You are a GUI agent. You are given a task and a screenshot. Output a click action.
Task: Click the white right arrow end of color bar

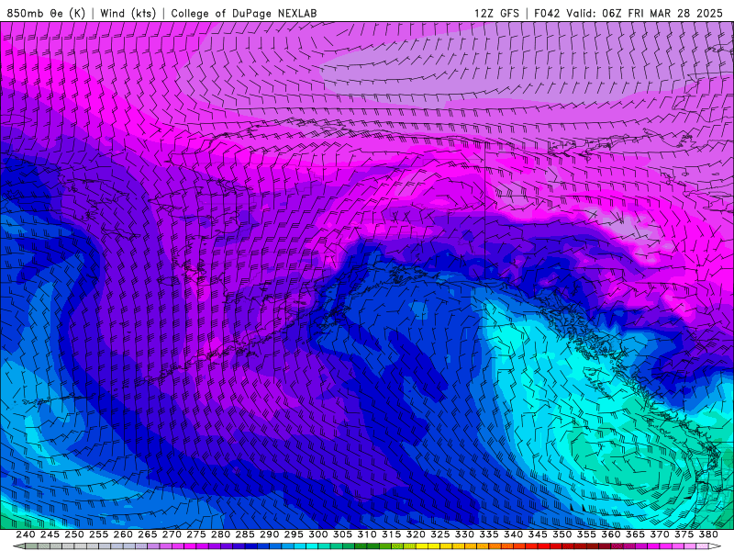click(x=715, y=545)
